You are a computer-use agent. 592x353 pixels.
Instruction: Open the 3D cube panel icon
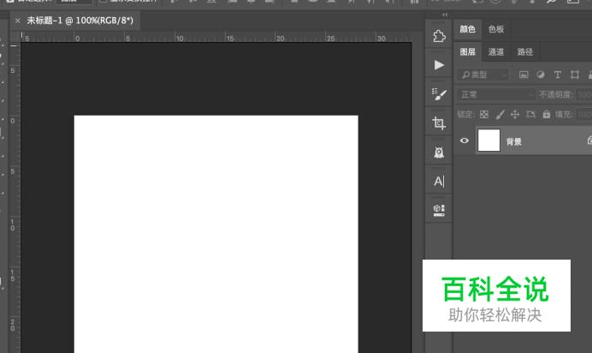coord(439,210)
